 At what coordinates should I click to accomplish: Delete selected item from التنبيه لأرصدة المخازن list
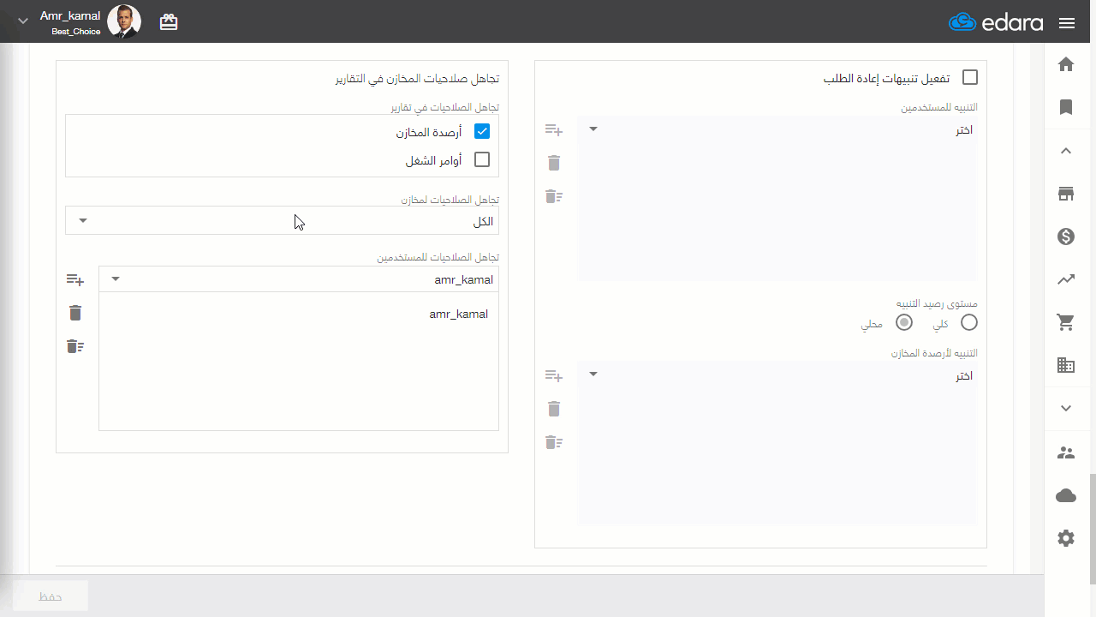point(554,409)
